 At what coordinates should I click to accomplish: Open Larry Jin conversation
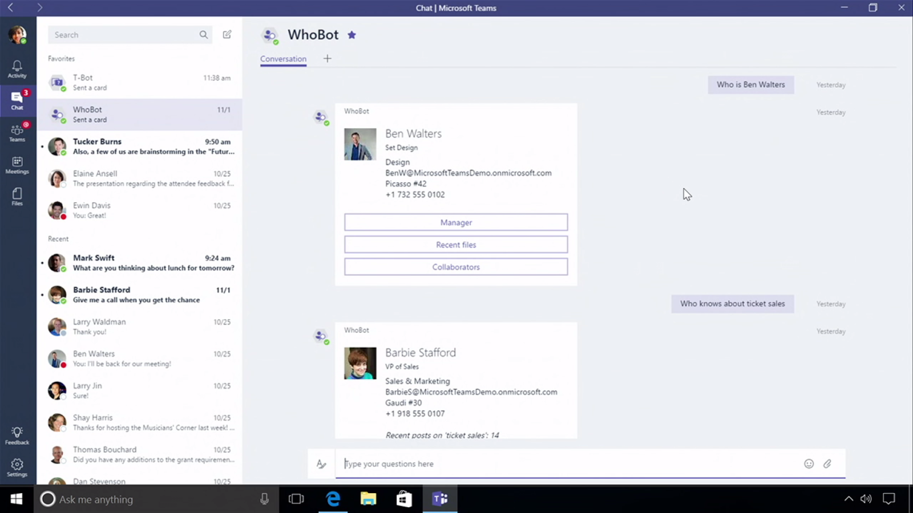[x=139, y=390]
